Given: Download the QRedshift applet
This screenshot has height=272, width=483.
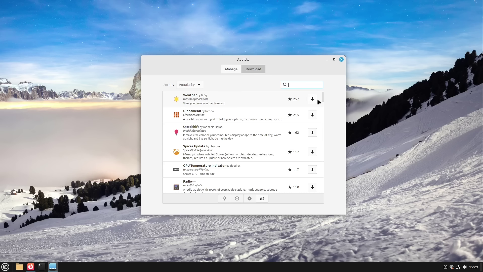Looking at the screenshot, I should [x=312, y=132].
